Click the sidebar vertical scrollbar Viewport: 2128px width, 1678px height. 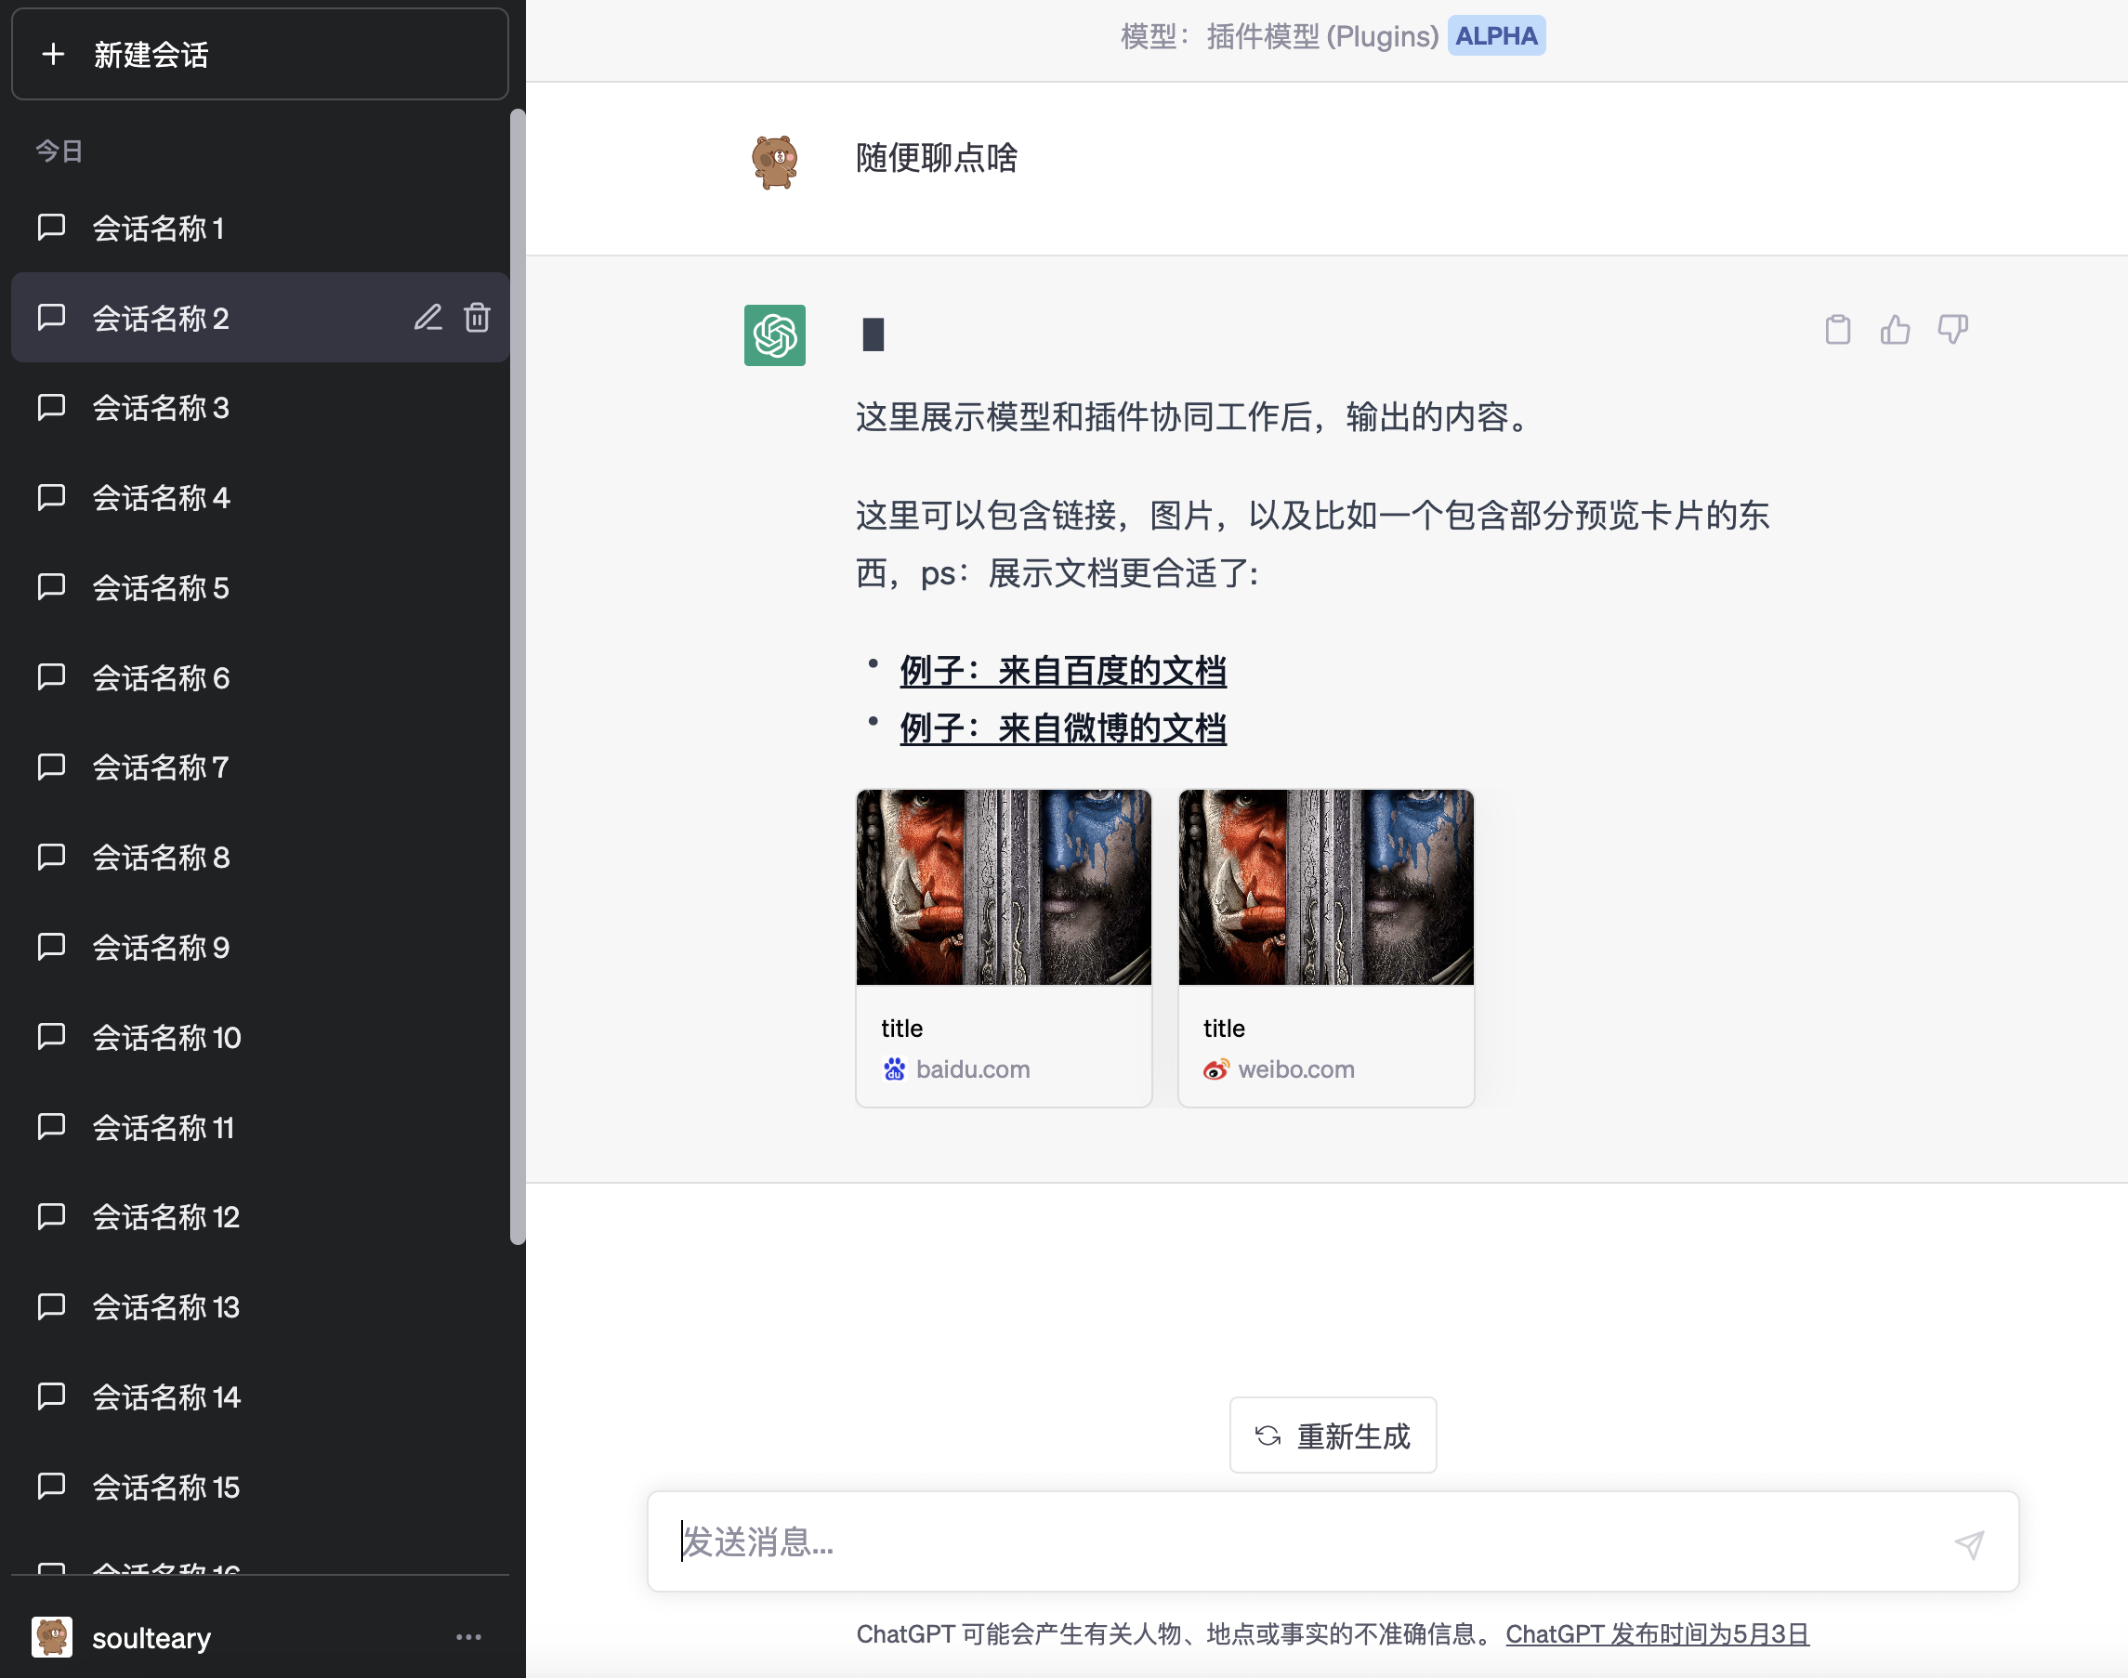(518, 678)
